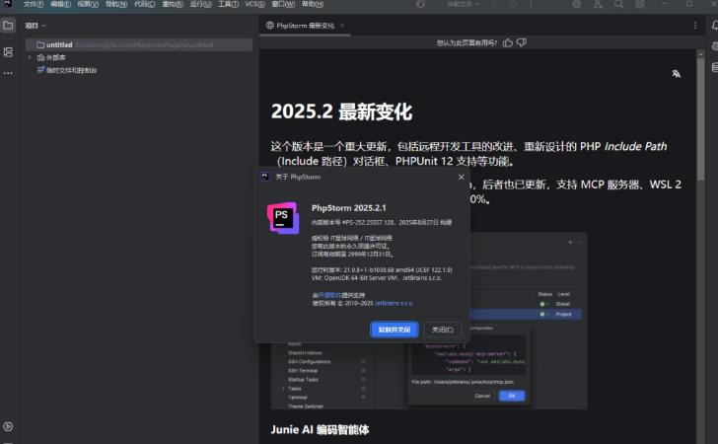
Task: Click the 2025.2 最新变化 heading
Action: 341,111
